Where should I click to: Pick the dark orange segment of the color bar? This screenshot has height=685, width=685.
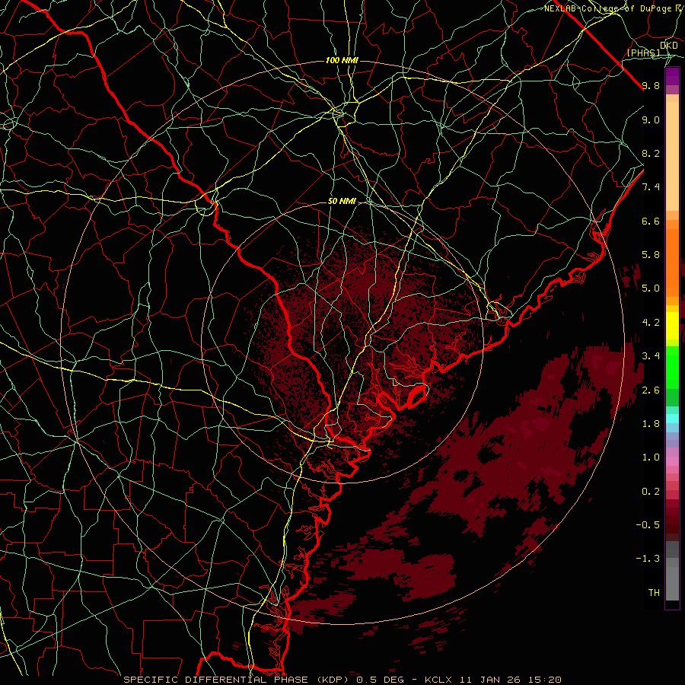[672, 262]
